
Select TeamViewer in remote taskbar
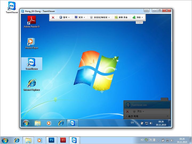click(x=73, y=123)
